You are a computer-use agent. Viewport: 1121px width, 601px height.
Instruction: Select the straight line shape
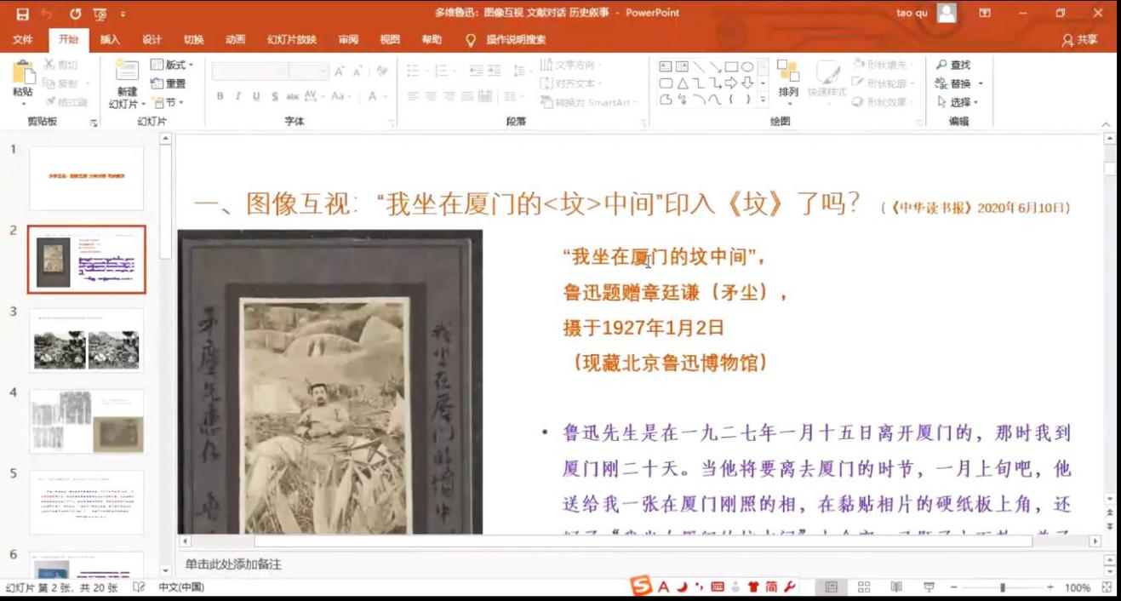[x=698, y=66]
